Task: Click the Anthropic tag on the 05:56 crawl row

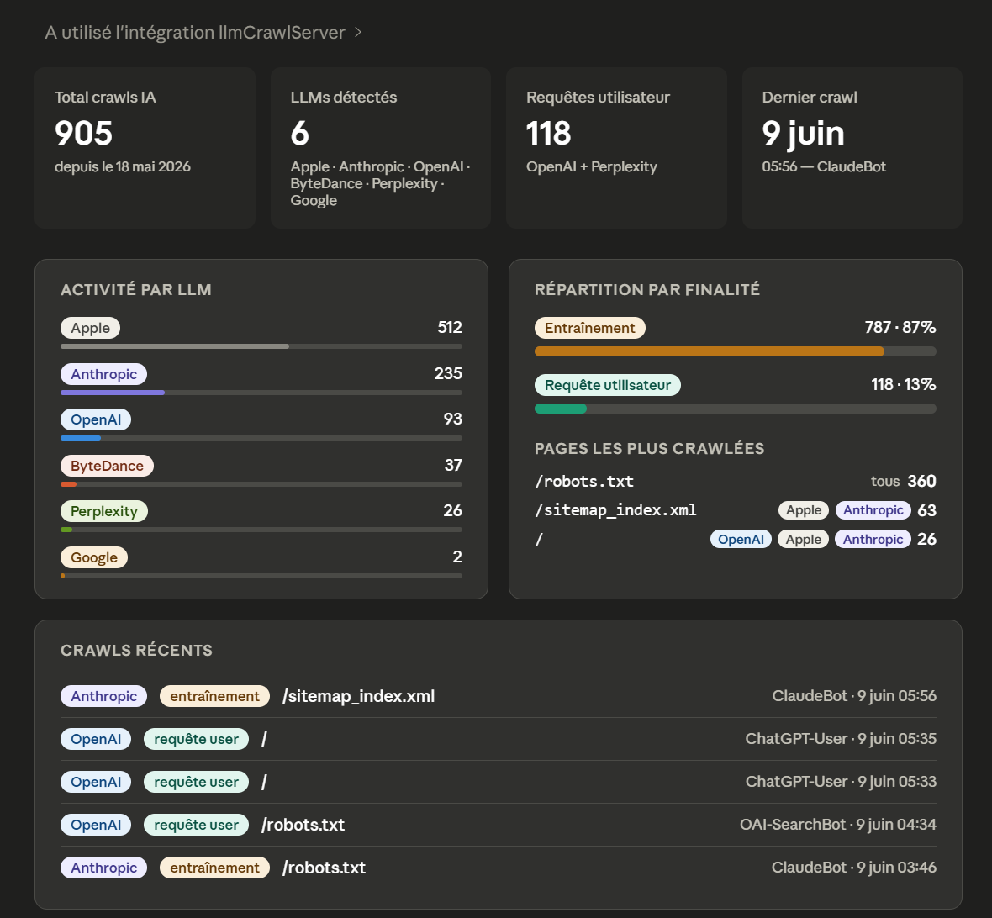Action: (103, 696)
